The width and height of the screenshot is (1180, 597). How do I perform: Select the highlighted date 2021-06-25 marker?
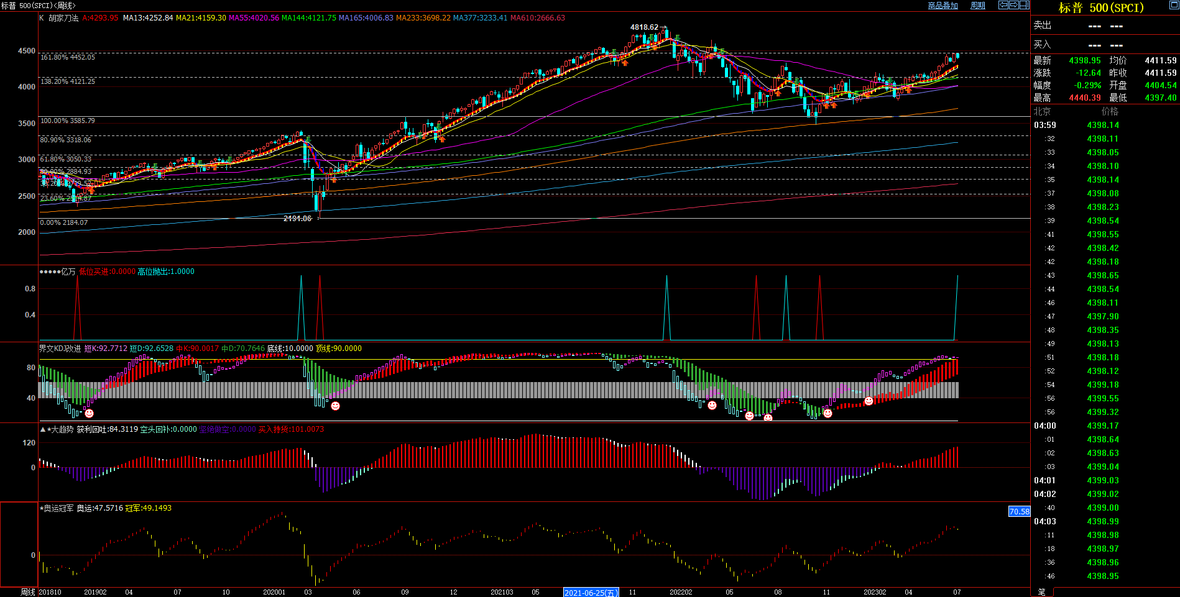591,593
